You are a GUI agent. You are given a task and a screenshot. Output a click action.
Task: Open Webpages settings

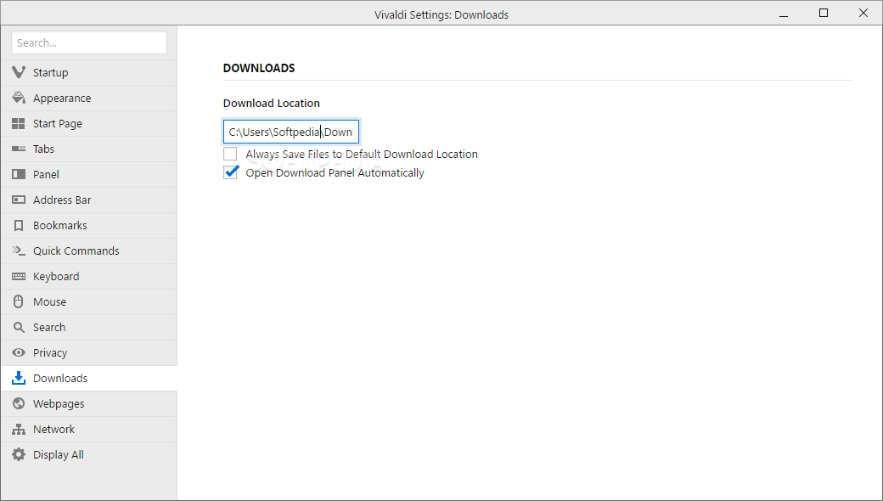89,403
